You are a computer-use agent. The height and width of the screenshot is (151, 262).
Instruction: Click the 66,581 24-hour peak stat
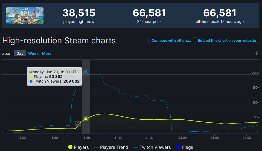(x=149, y=16)
